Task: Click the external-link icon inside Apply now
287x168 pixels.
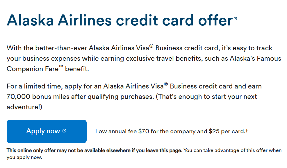Action: click(x=64, y=131)
